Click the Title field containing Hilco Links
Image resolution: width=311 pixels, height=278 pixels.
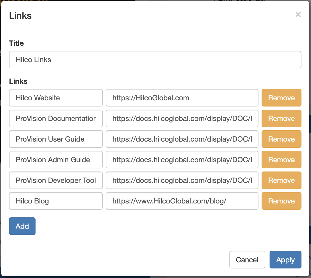coord(155,60)
